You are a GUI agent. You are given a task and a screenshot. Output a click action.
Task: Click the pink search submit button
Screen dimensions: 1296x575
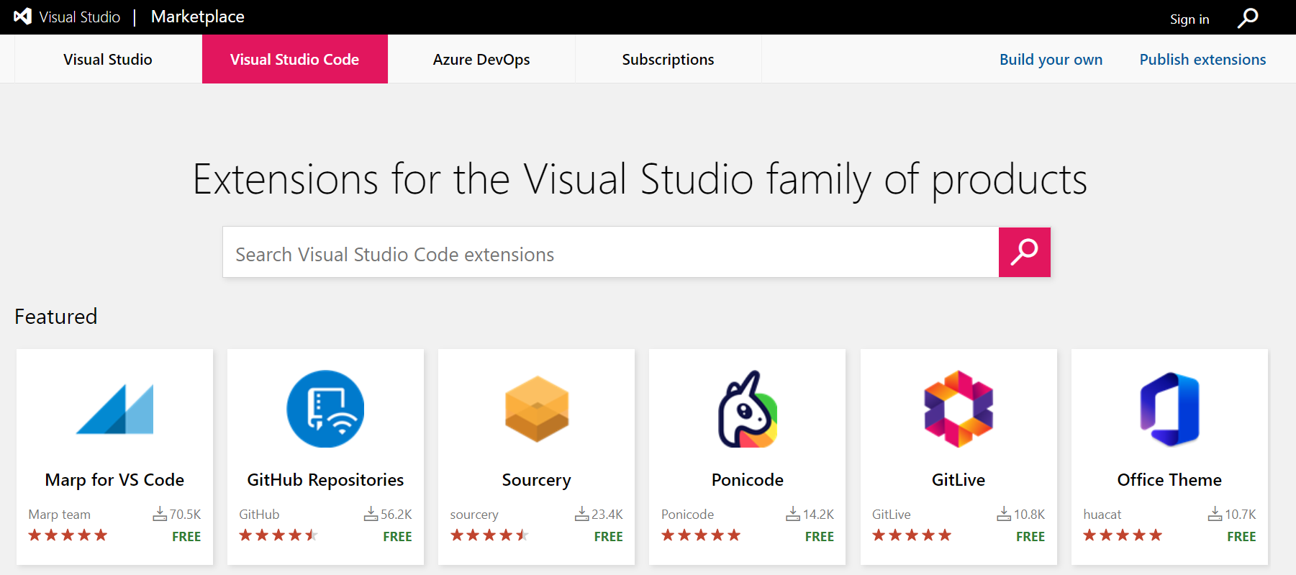point(1024,253)
